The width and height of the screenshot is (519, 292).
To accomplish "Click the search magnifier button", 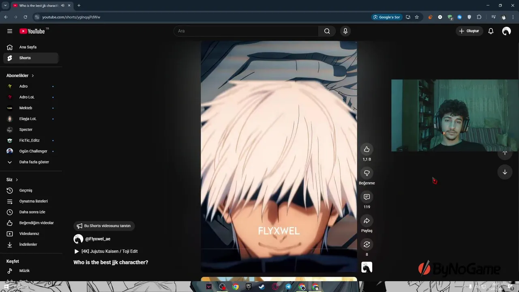I will (x=327, y=31).
